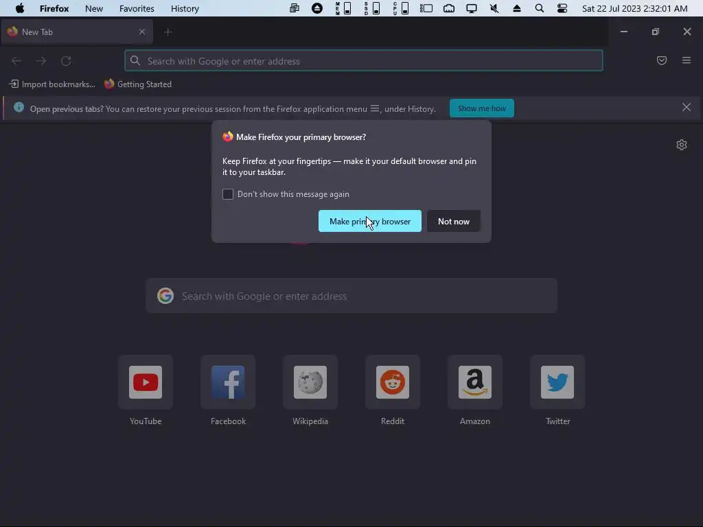Open the Firefox menu in menu bar
Screen dimensions: 703x527
(54, 8)
